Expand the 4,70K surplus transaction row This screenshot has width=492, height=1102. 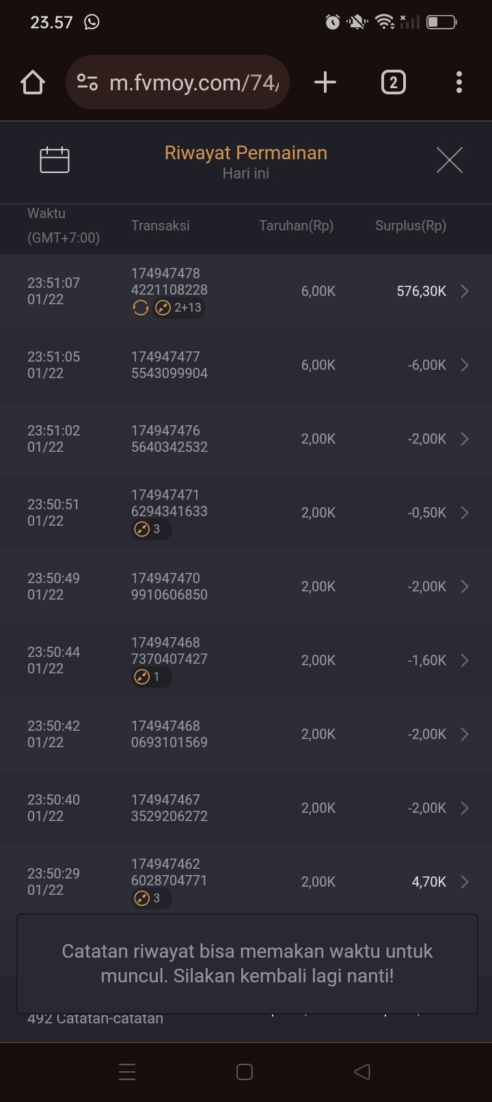point(465,882)
